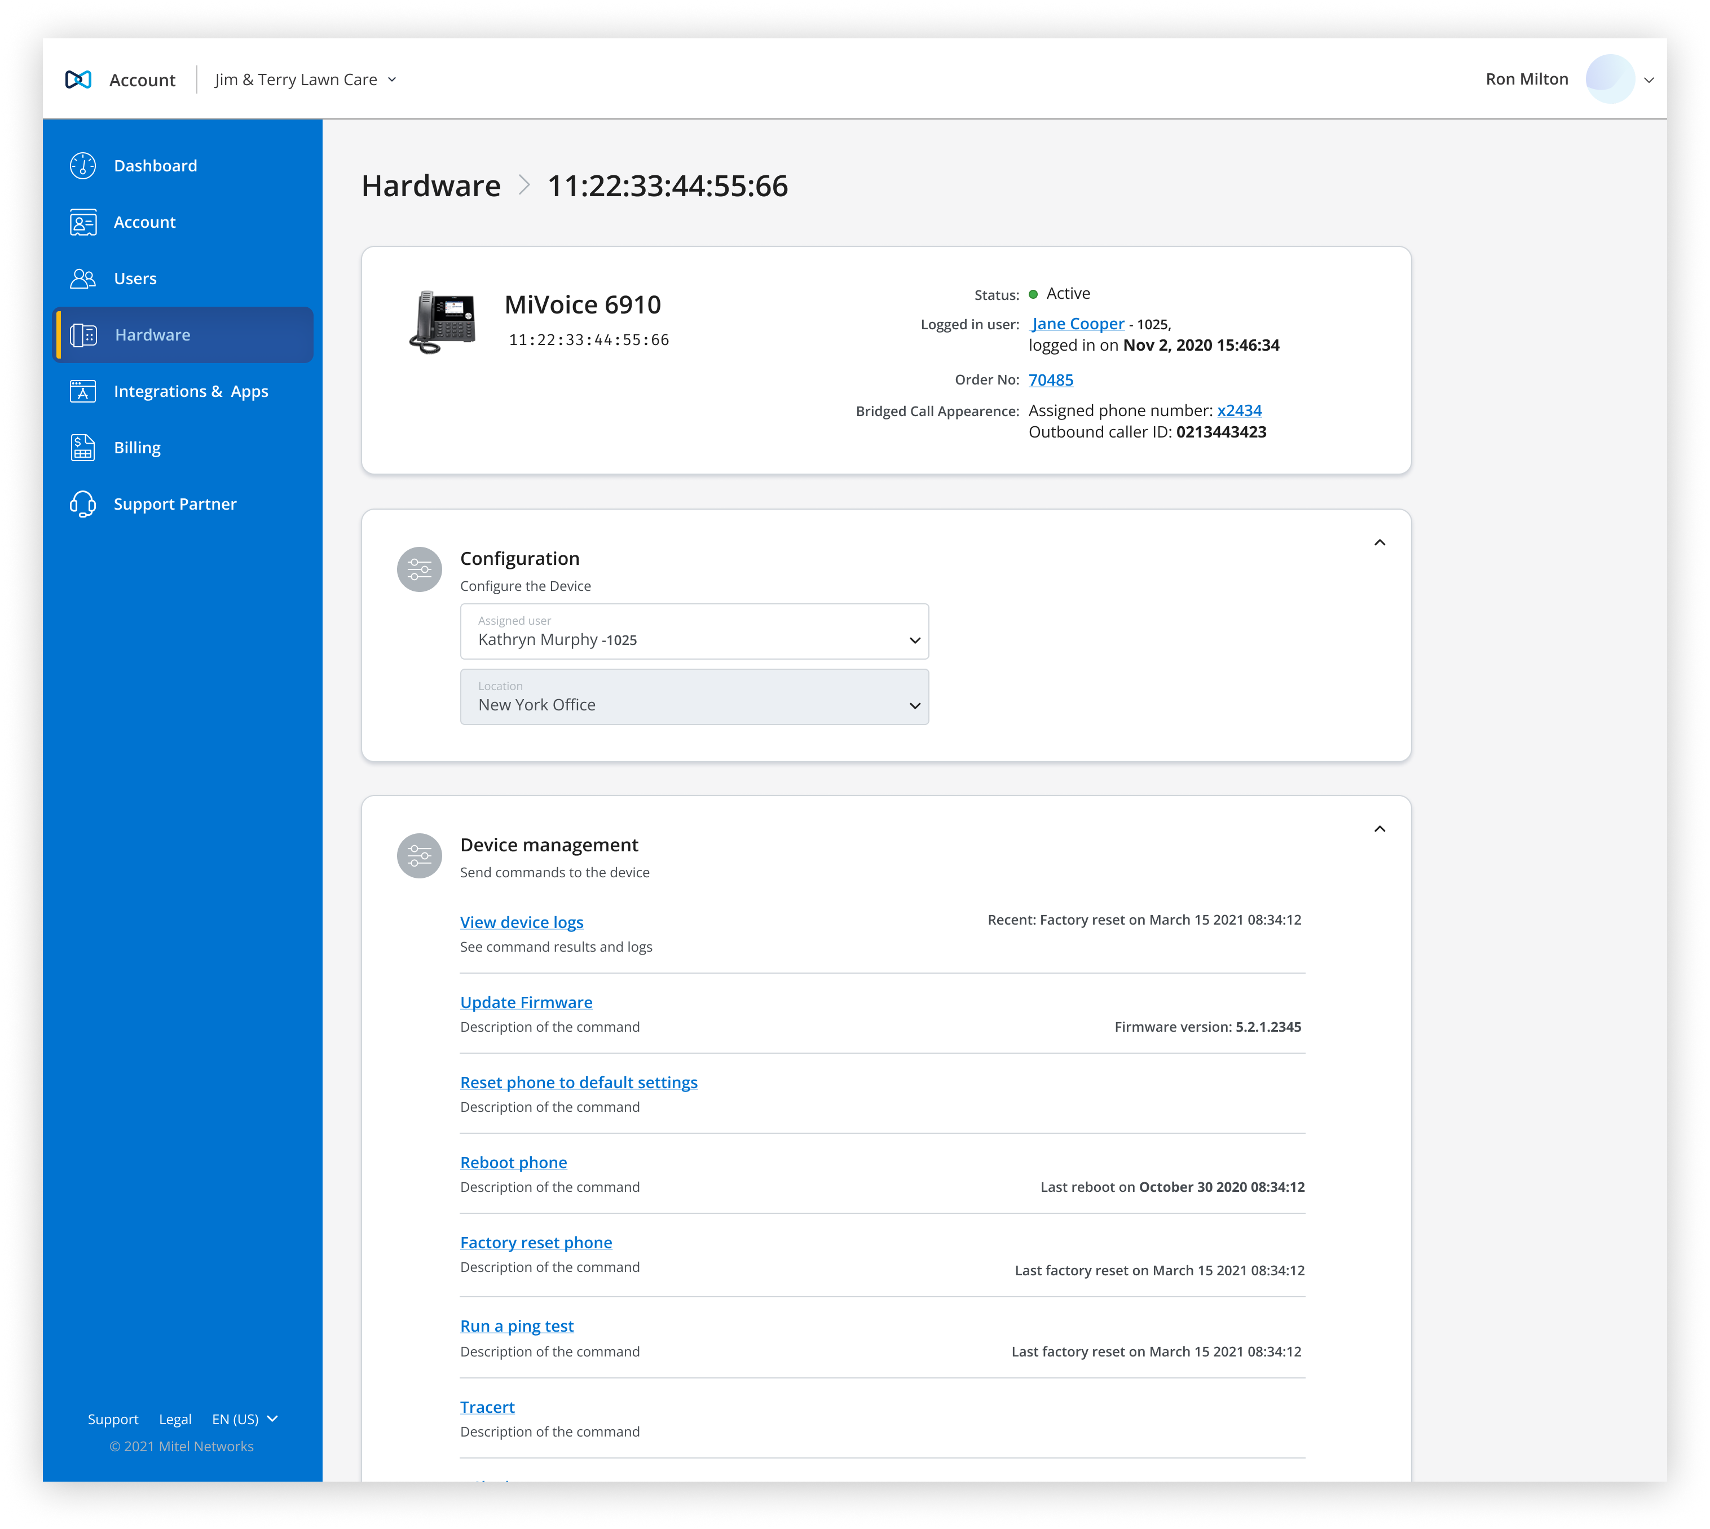Viewport: 1710px width, 1529px height.
Task: Click the Reboot phone command link
Action: tap(513, 1163)
